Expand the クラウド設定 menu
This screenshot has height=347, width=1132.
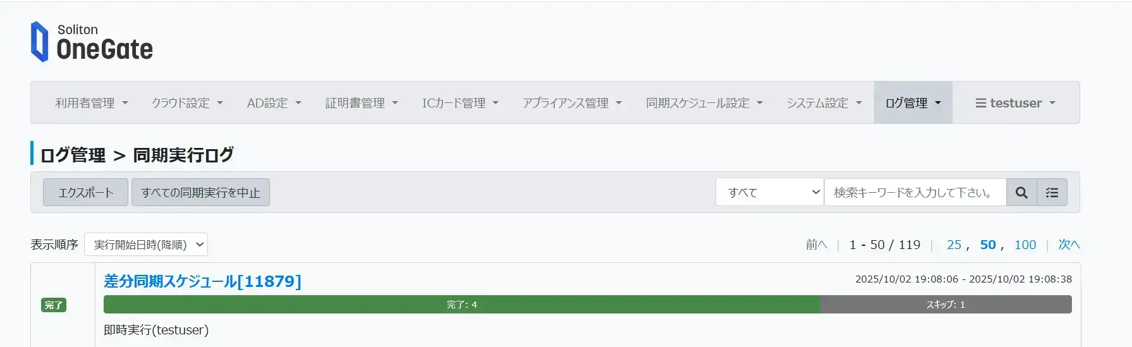pyautogui.click(x=187, y=103)
